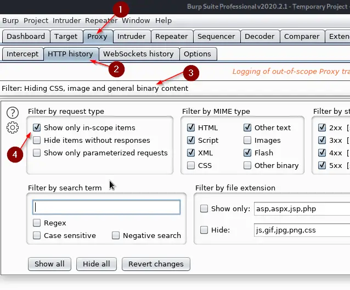Focus the search term input field
This screenshot has height=290, width=350.
pos(106,207)
